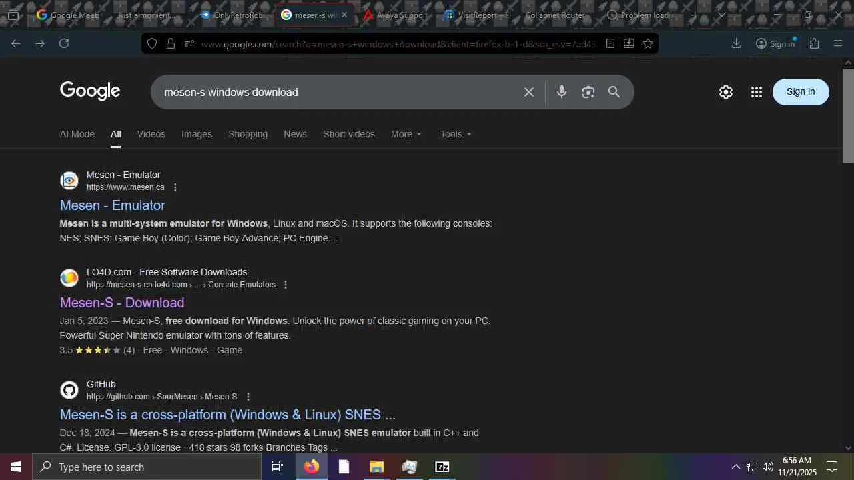Click the LO4D.com site favicon

point(69,278)
